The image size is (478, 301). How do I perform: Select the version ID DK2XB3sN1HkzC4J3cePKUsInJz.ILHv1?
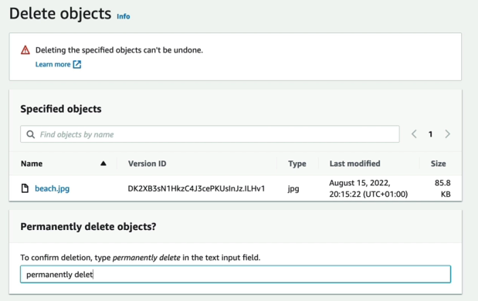196,188
